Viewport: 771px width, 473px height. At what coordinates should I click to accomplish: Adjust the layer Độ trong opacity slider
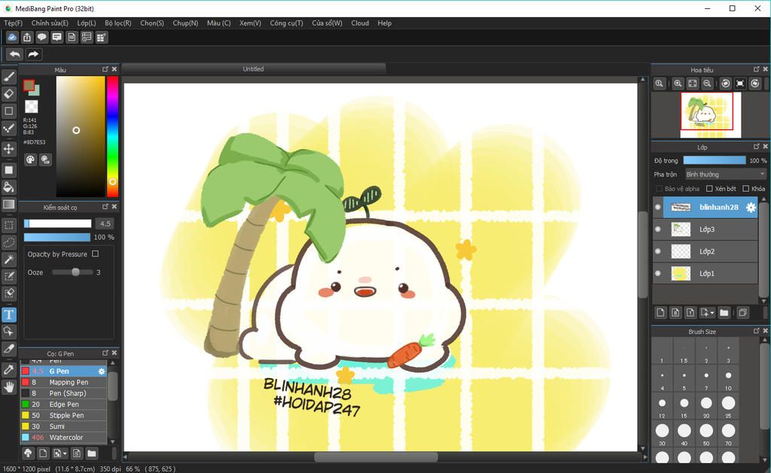point(715,161)
